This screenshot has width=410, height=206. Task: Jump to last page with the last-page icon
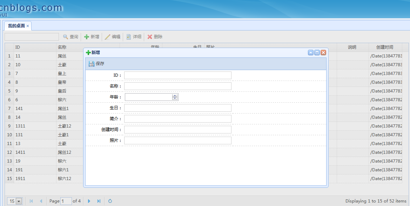(x=99, y=201)
